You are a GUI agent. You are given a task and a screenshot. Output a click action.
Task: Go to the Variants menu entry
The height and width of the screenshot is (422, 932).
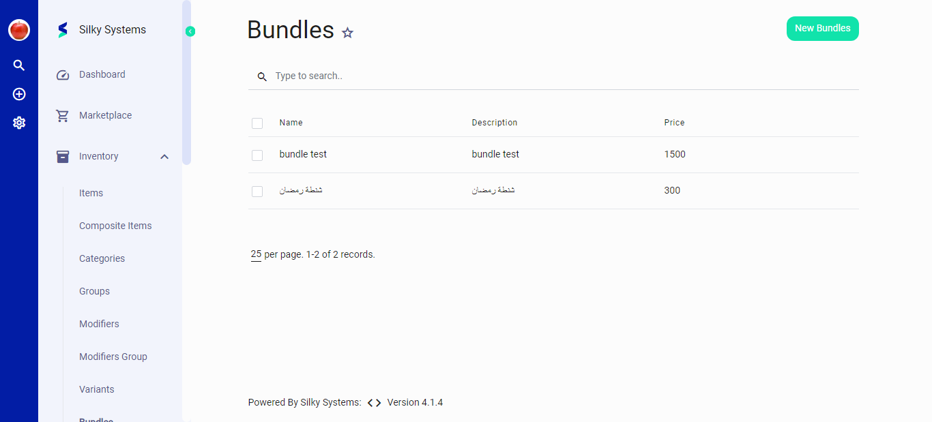[x=96, y=389]
